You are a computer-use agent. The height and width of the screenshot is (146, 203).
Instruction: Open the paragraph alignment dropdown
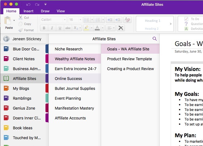tap(110, 28)
